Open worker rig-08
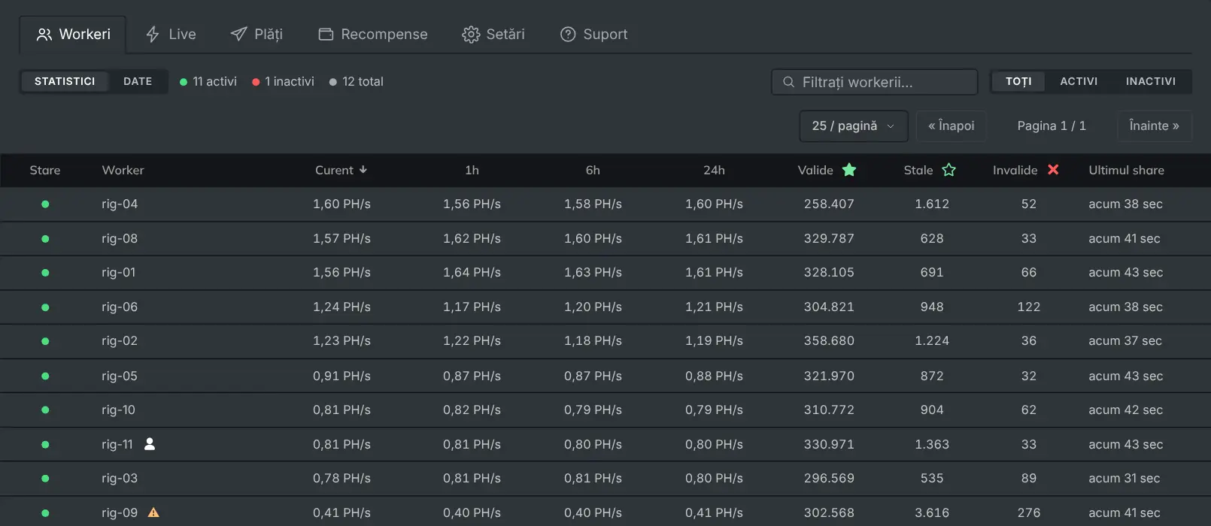 pyautogui.click(x=120, y=239)
